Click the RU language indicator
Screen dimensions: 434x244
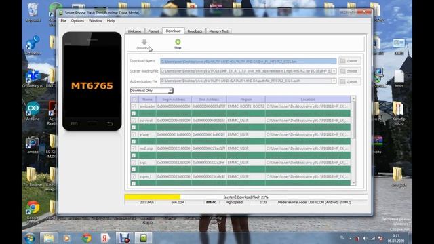point(342,237)
